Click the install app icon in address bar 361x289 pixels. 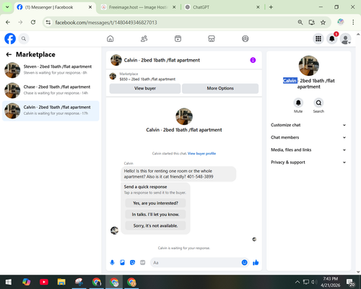click(x=312, y=22)
